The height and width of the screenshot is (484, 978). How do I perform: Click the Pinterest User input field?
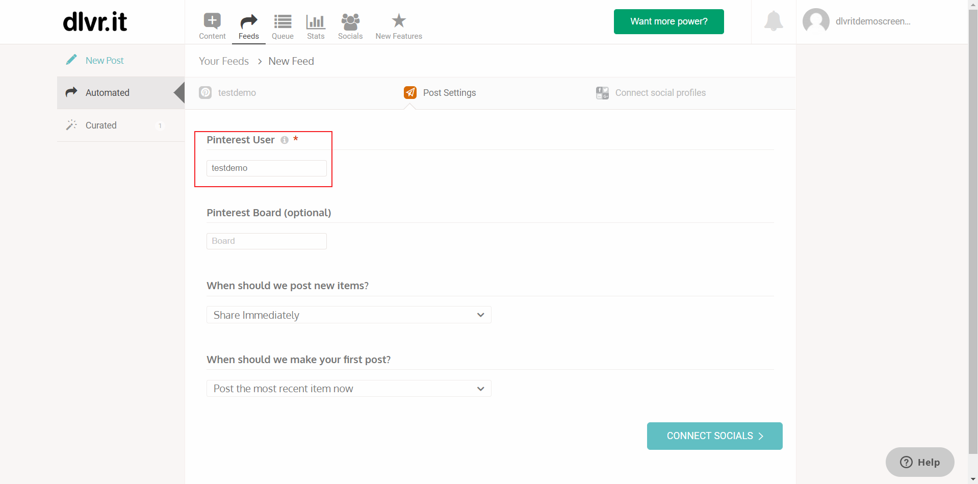click(266, 168)
